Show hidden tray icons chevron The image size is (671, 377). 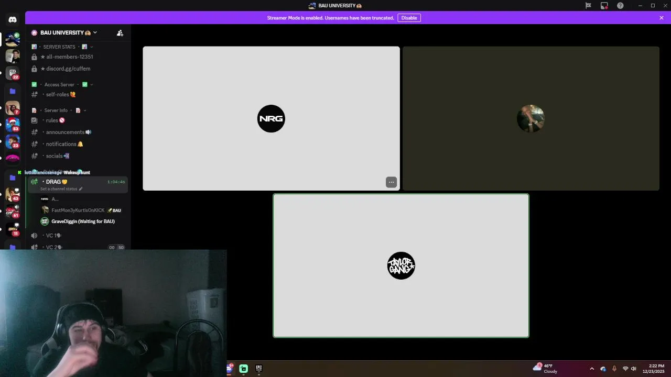click(x=592, y=369)
